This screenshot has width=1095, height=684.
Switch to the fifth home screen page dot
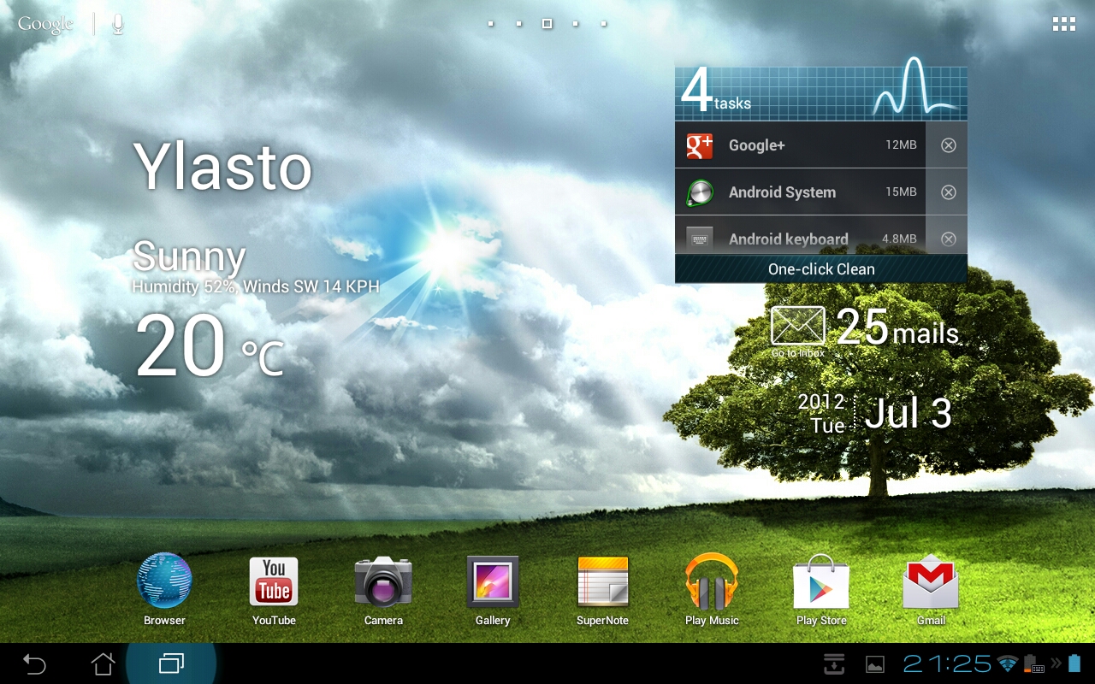[603, 24]
